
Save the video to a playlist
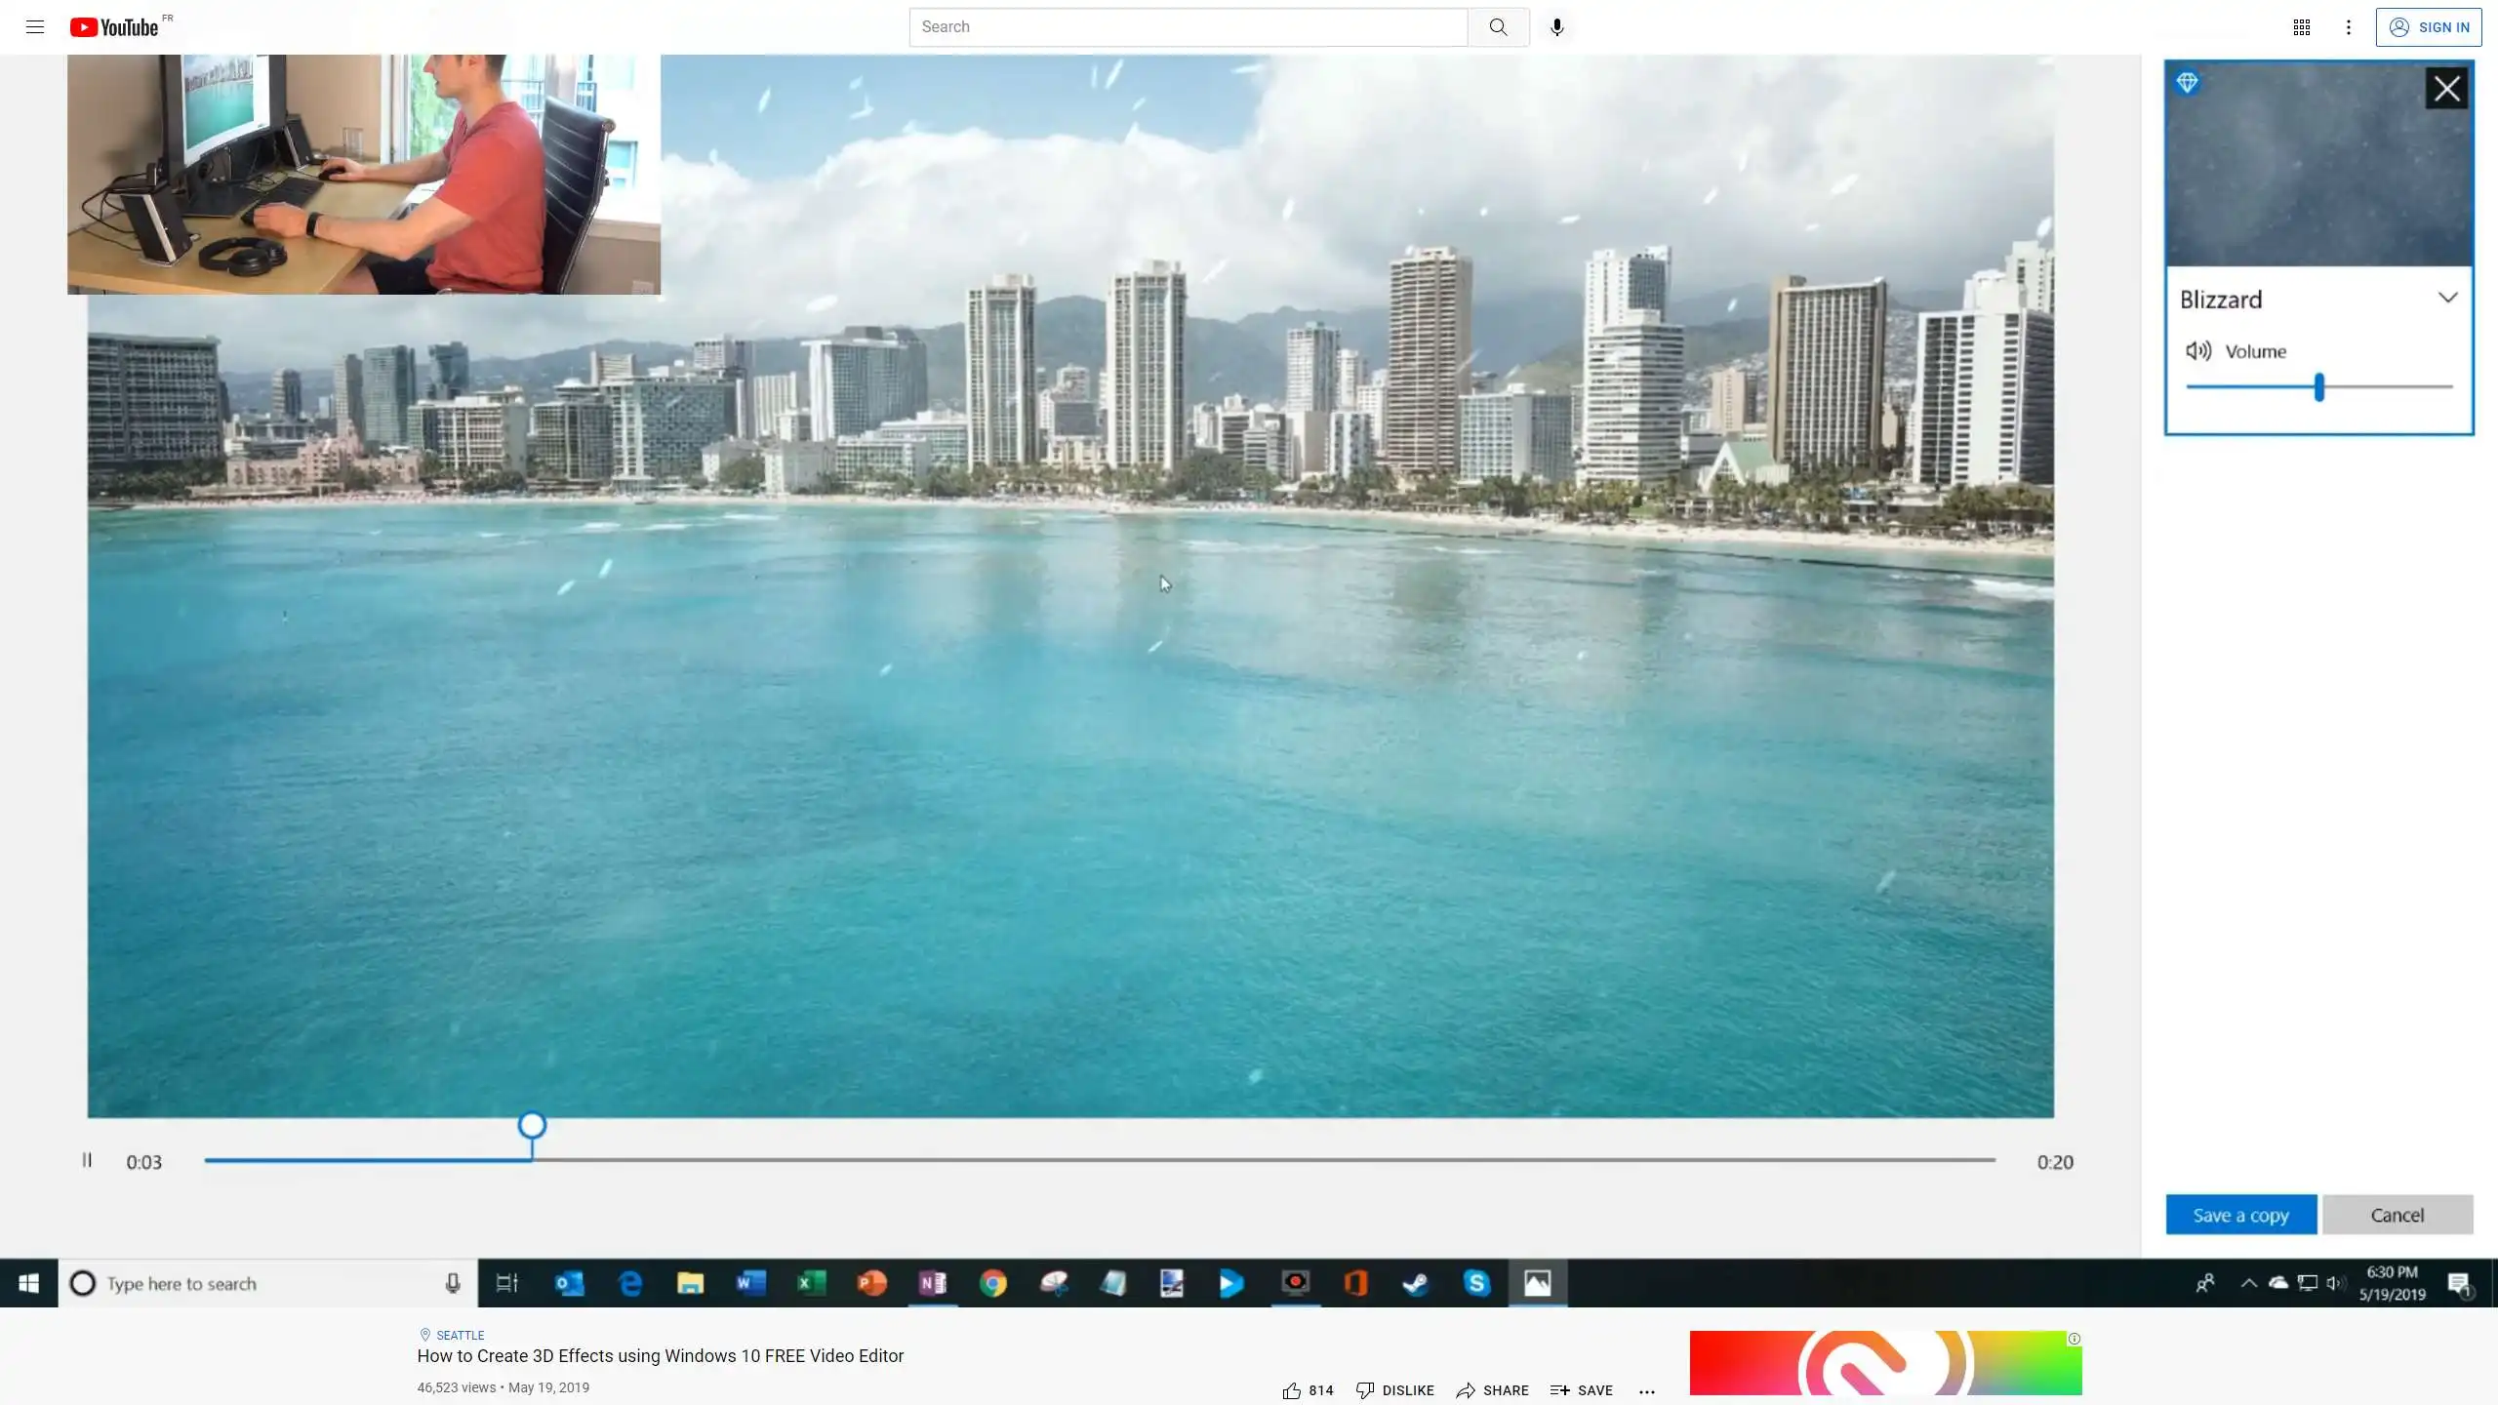1582,1390
